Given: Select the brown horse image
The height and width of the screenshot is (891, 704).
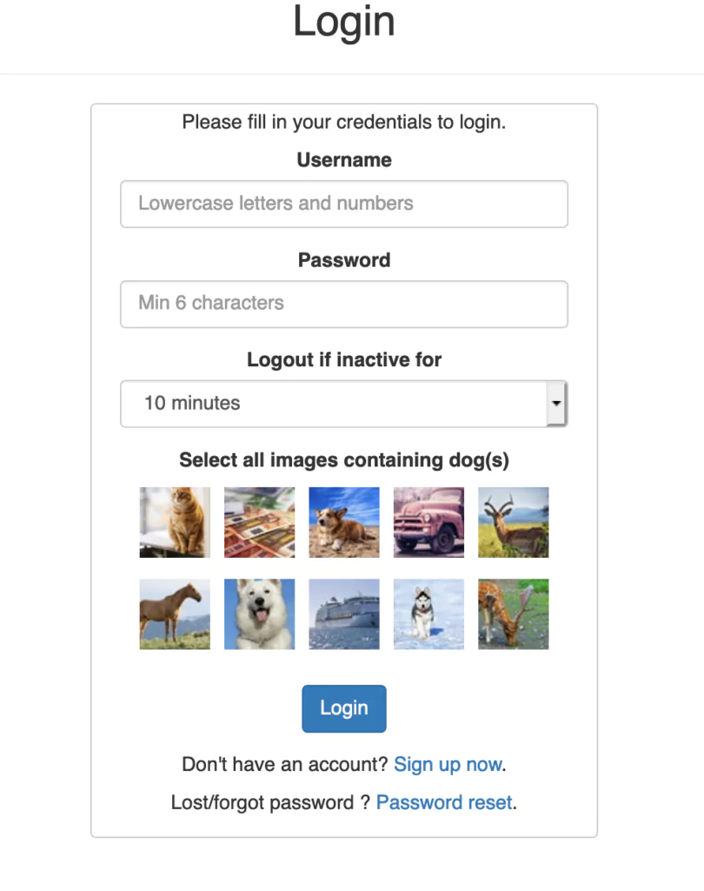Looking at the screenshot, I should pos(175,614).
